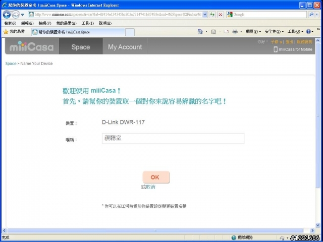The height and width of the screenshot is (242, 323).
Task: Click the Read Mail envelope icon
Action: [x=226, y=32]
